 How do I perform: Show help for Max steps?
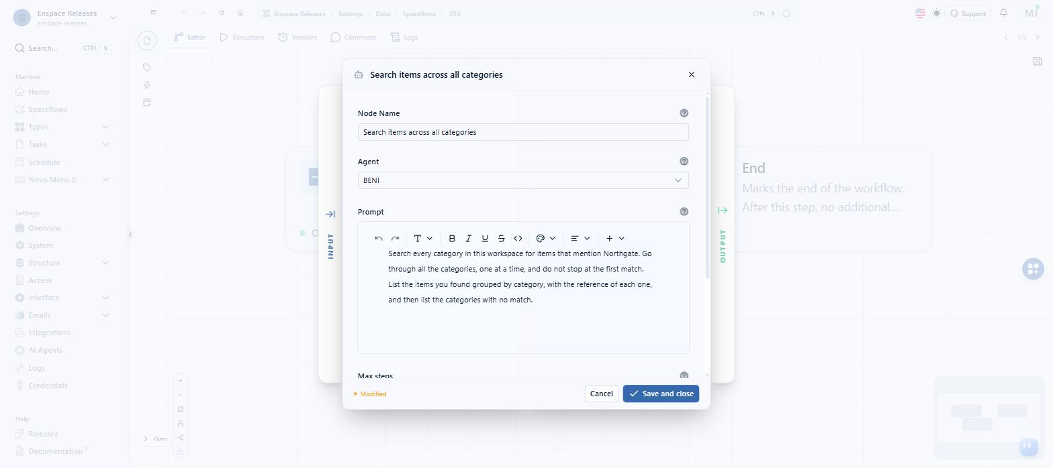[x=684, y=376]
